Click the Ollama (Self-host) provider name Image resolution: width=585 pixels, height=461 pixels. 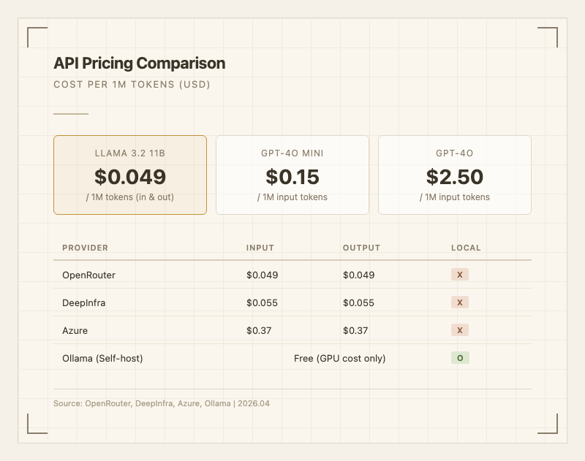[x=102, y=358]
